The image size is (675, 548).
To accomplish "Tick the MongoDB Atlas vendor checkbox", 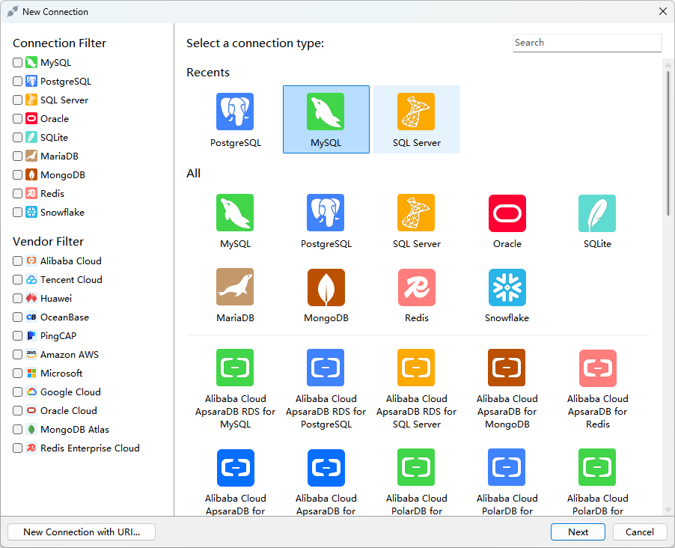I will 18,430.
